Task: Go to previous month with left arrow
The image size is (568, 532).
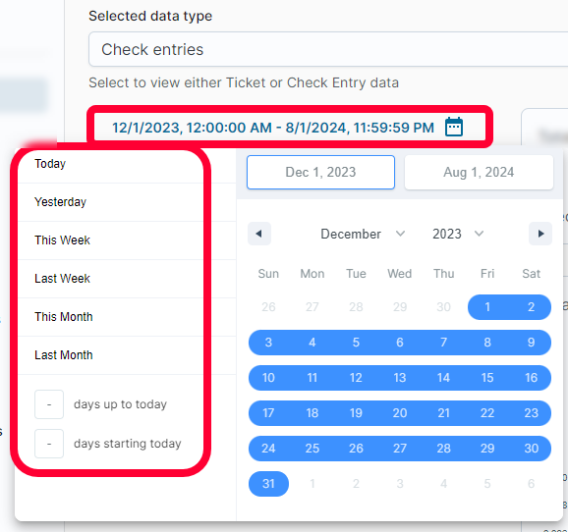Action: point(259,234)
